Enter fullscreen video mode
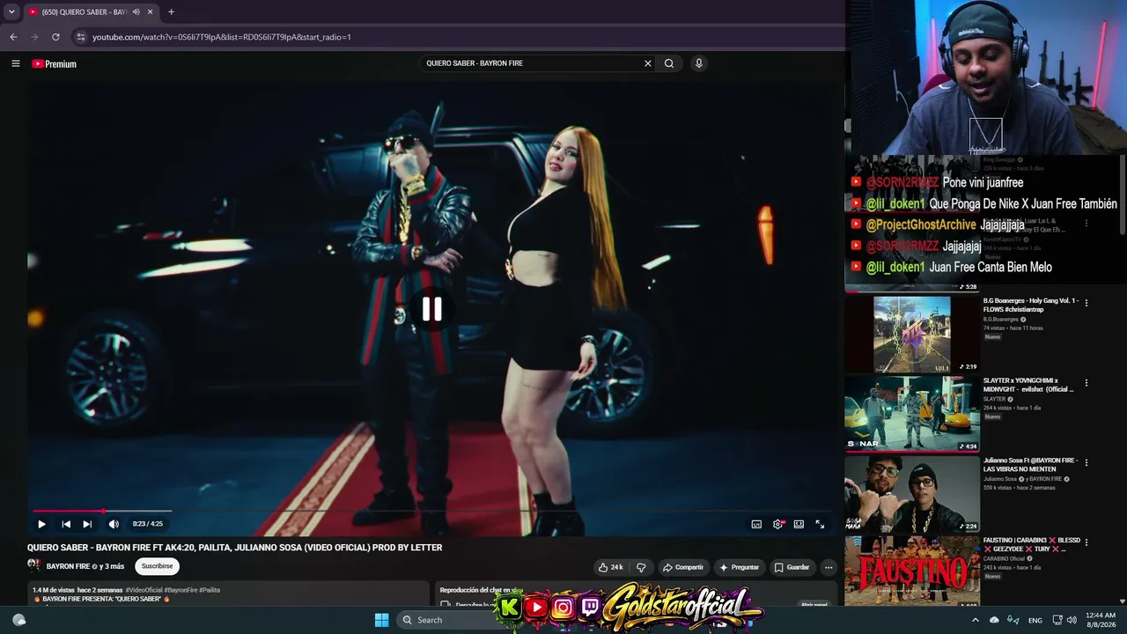This screenshot has width=1127, height=634. (x=820, y=524)
